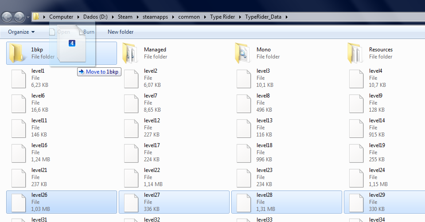Select the Resources folder icon

tap(354, 53)
